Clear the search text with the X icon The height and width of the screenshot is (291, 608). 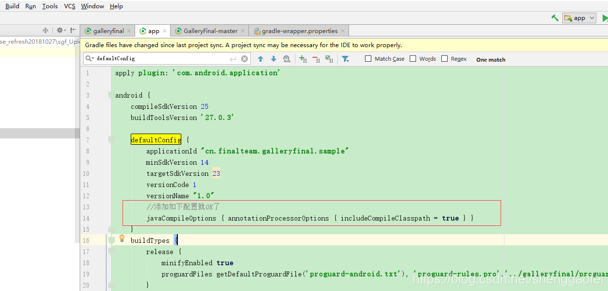point(244,59)
